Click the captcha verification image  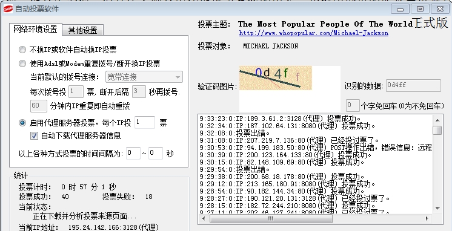(x=276, y=78)
